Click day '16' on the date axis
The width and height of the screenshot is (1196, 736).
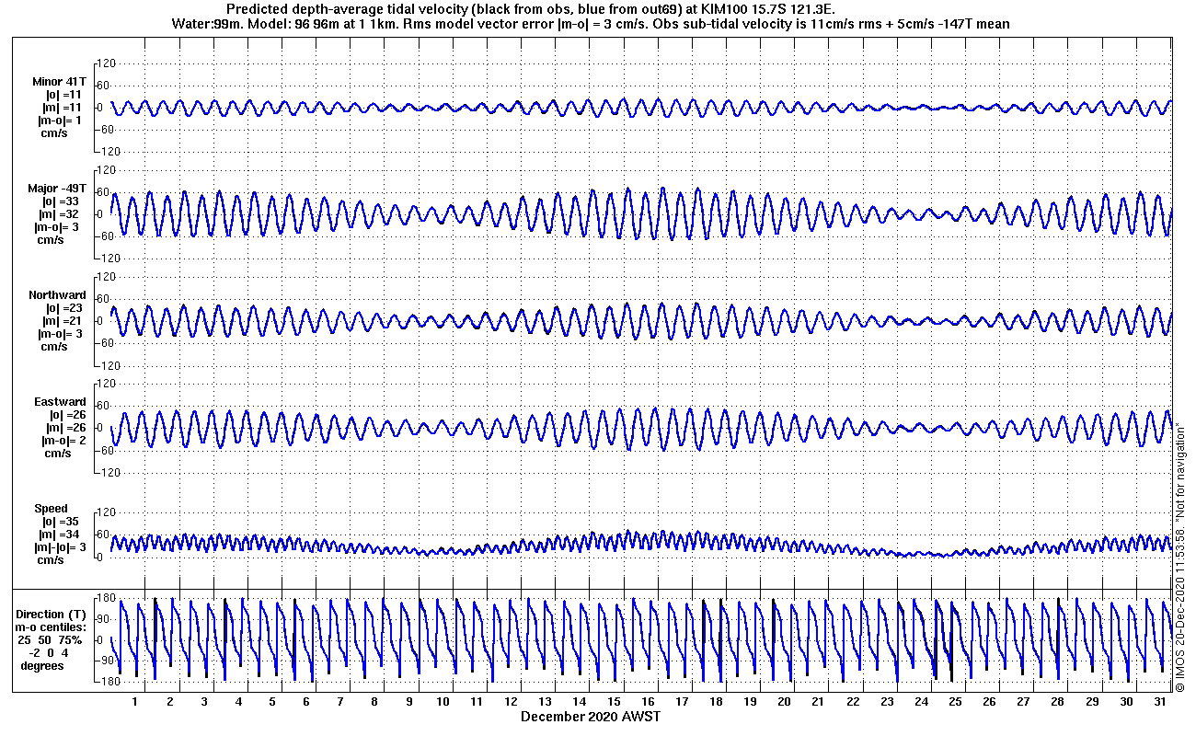(x=648, y=702)
